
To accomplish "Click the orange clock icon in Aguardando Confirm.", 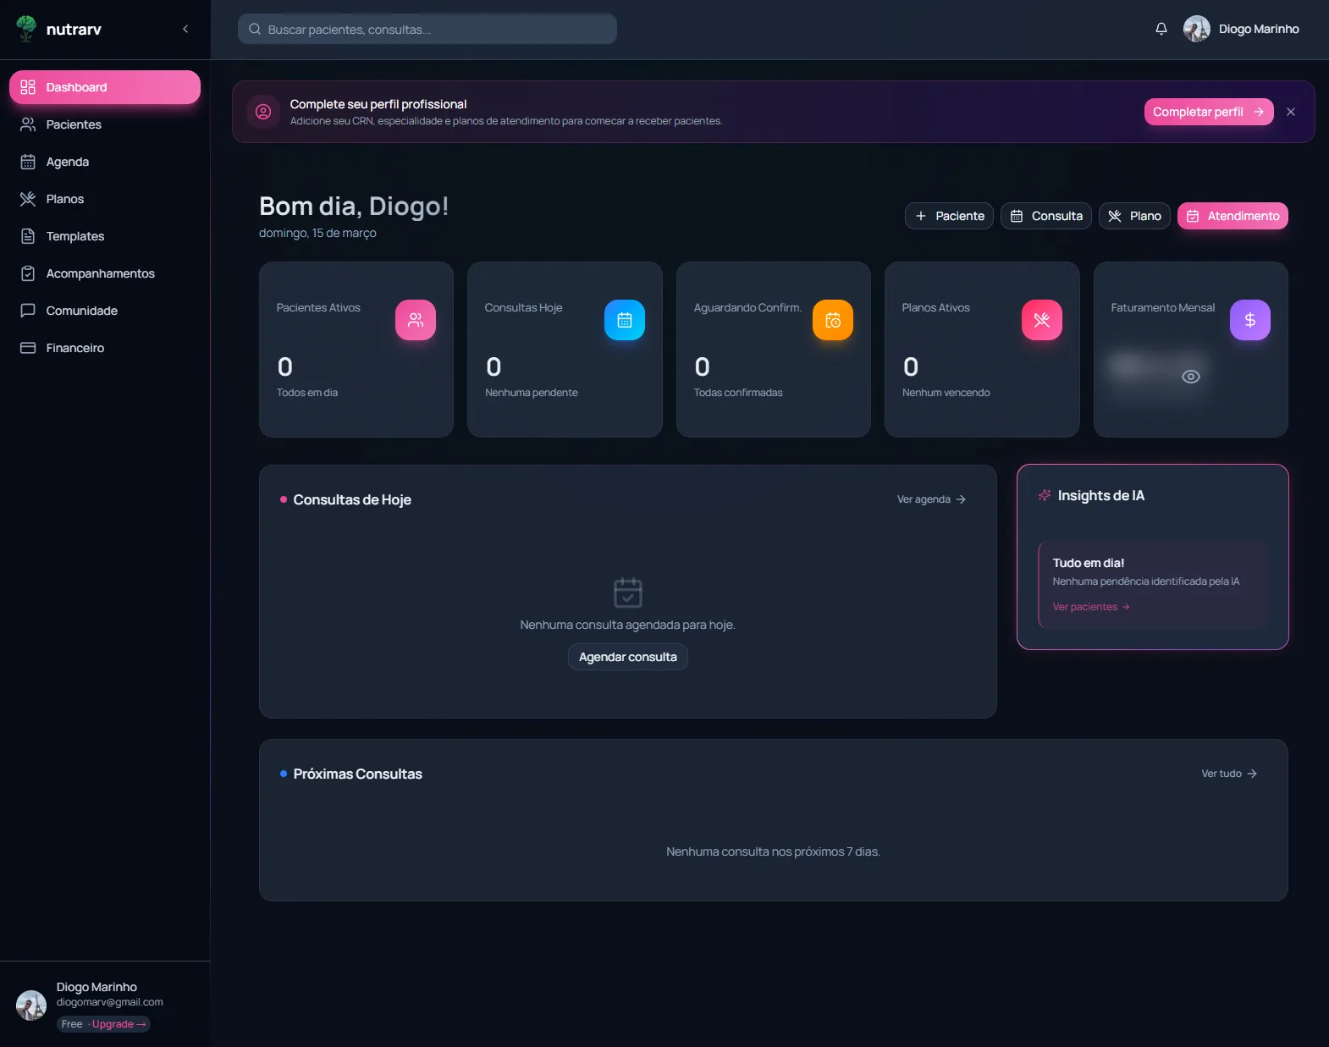I will [x=832, y=320].
